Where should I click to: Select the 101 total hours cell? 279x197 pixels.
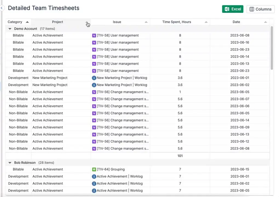pos(180,156)
